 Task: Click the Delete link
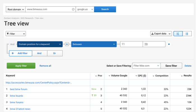coord(188,66)
